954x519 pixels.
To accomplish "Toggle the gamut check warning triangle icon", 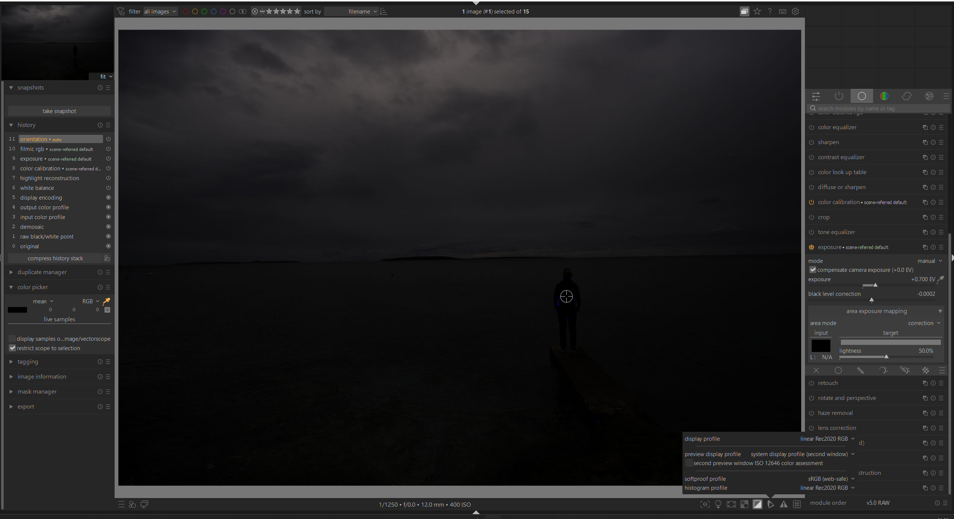I will pyautogui.click(x=784, y=504).
